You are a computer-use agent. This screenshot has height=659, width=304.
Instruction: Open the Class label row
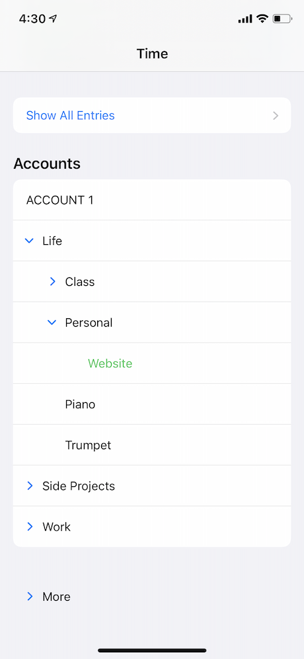152,282
